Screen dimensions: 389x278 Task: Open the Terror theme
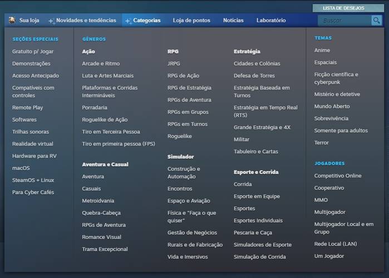(321, 143)
